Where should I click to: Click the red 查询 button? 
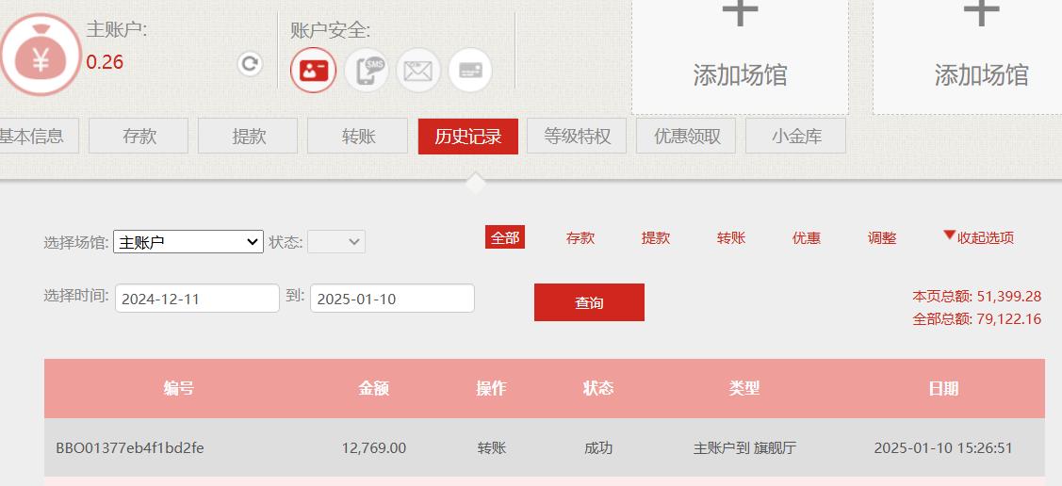589,302
